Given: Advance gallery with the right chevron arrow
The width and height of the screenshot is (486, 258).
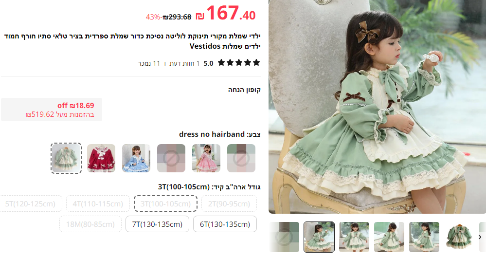Looking at the screenshot, I should pyautogui.click(x=480, y=237).
